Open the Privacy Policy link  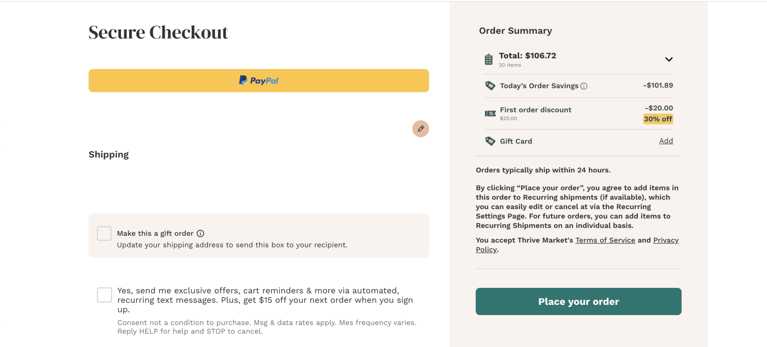(x=666, y=240)
